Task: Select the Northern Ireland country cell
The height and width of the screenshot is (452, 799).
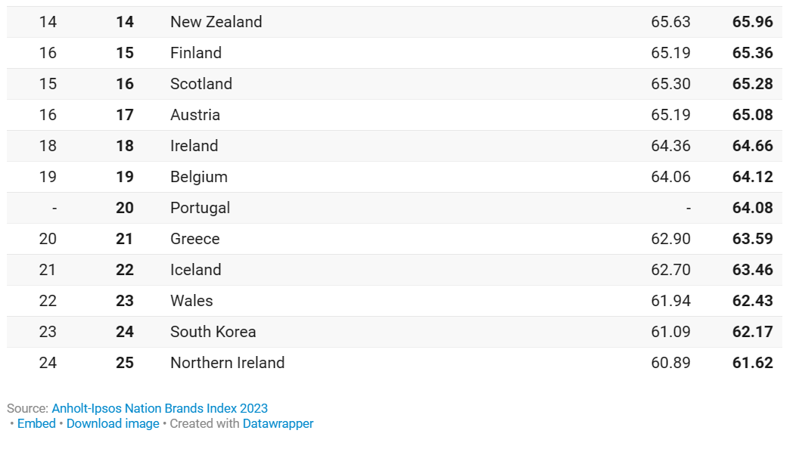Action: pyautogui.click(x=227, y=363)
